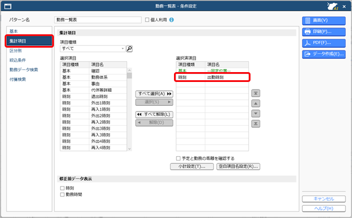Click the PDF(F)... button
The image size is (352, 218).
point(324,43)
